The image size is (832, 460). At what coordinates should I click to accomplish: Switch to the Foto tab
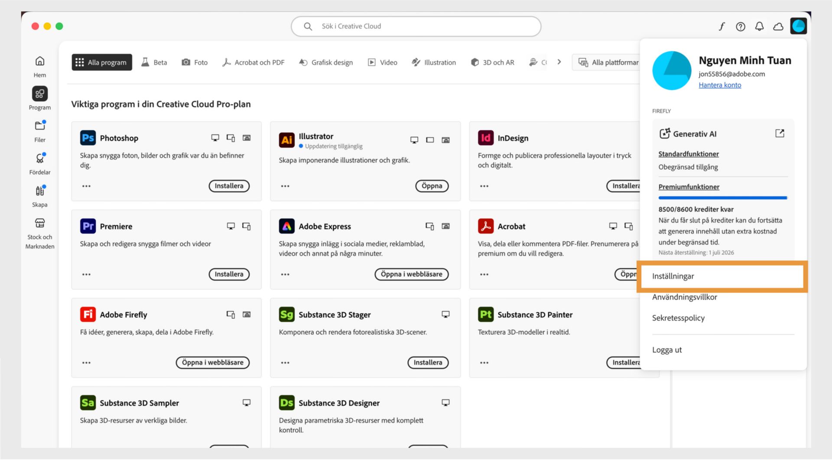click(195, 62)
